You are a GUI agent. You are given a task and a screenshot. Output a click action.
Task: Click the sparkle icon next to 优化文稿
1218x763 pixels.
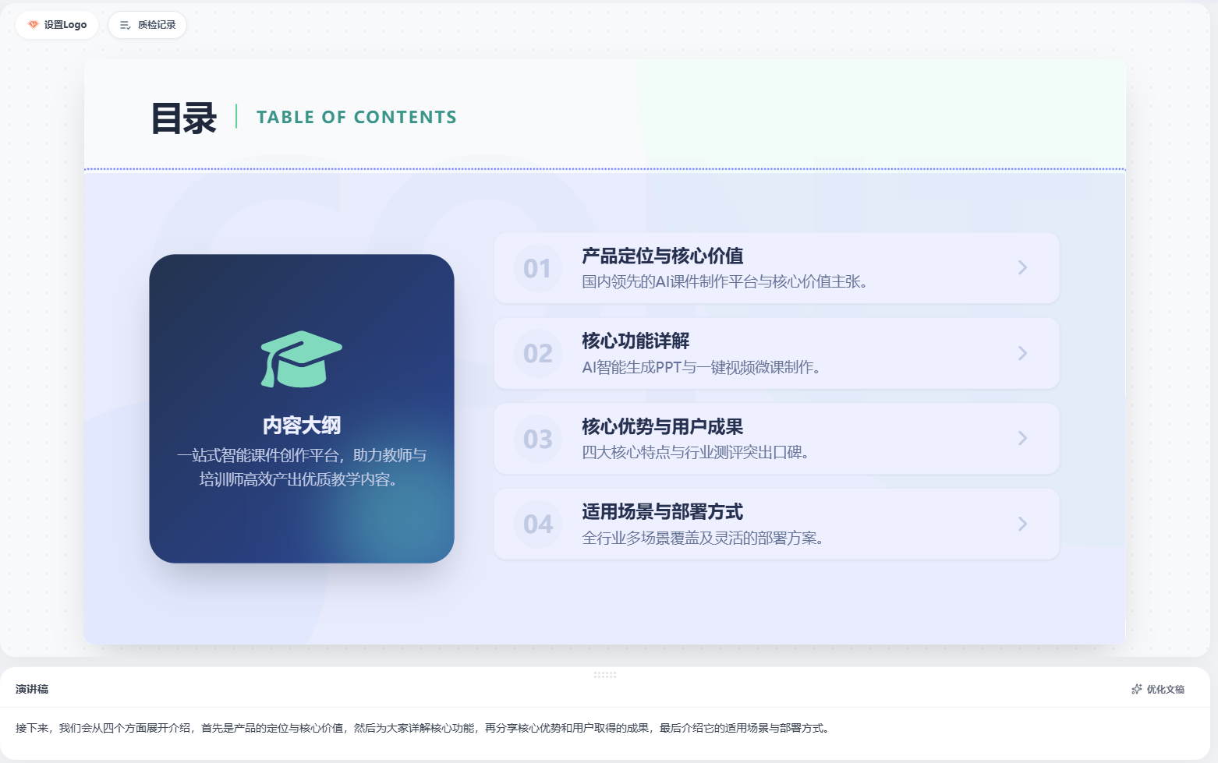pos(1137,689)
